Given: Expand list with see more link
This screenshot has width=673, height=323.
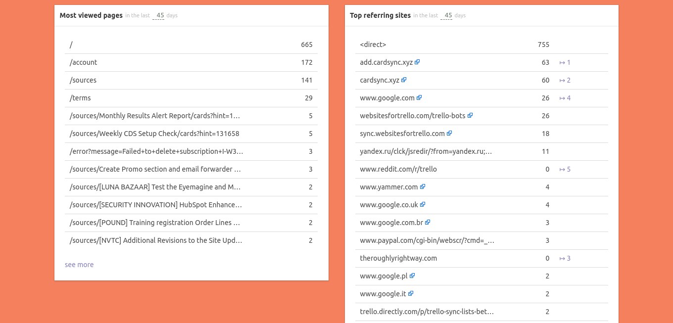Looking at the screenshot, I should (79, 265).
